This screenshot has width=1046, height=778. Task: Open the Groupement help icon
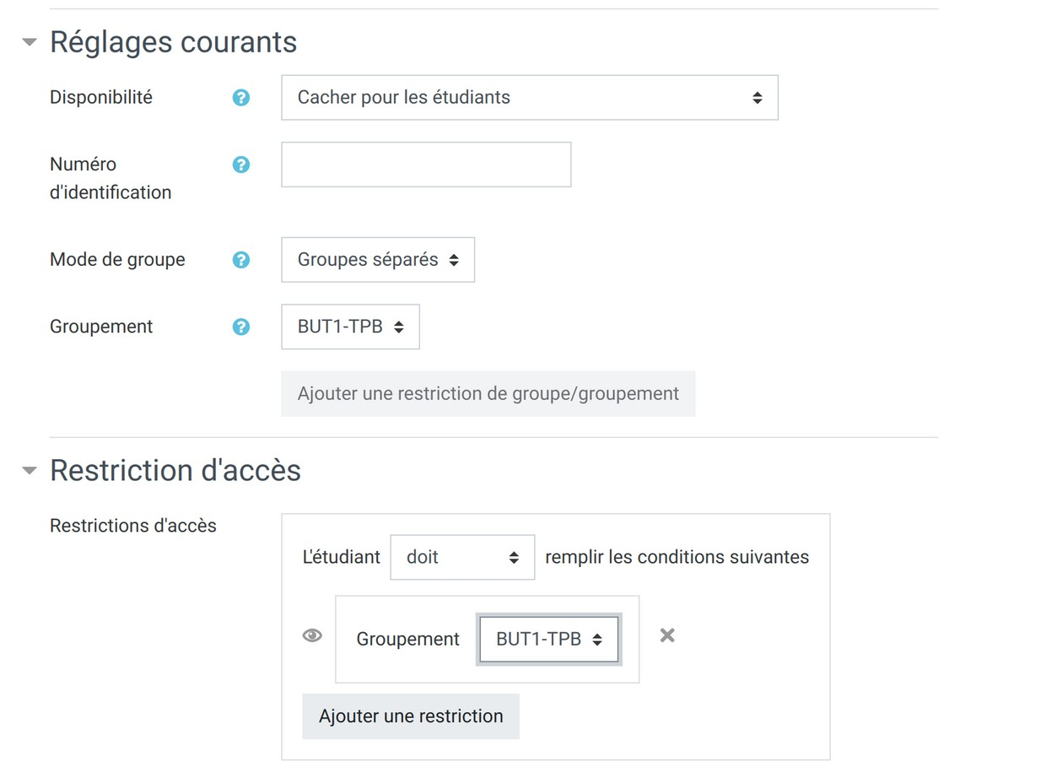coord(240,327)
